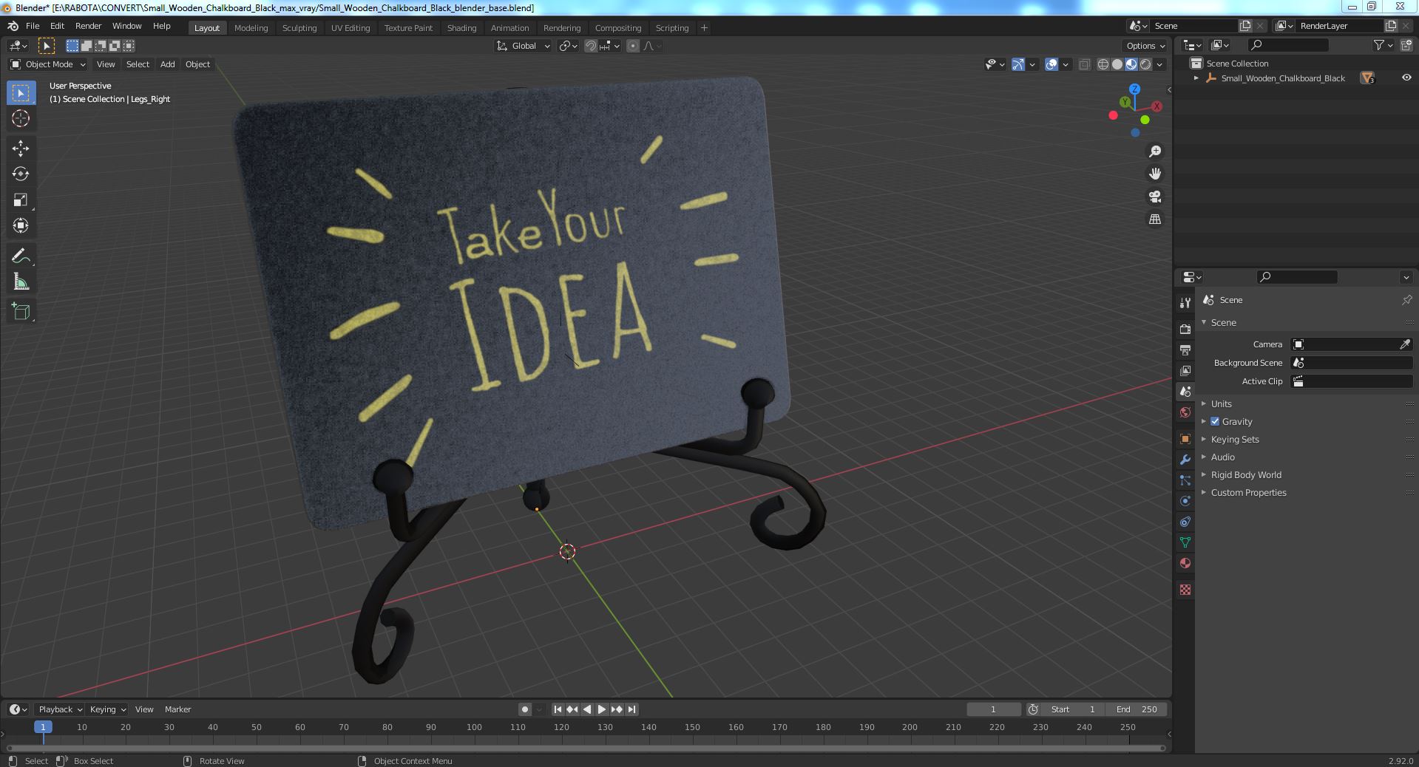Switch to the Modeling workspace tab
Viewport: 1419px width, 767px height.
point(251,27)
